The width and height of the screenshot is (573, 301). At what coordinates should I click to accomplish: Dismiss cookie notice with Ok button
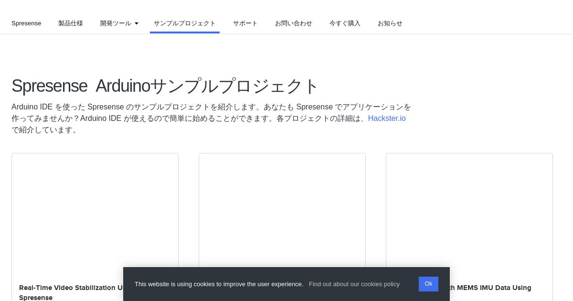point(428,284)
